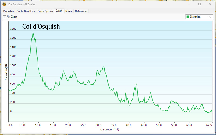Enable the Zoom checkbox
The width and height of the screenshot is (216, 135).
(x=4, y=17)
